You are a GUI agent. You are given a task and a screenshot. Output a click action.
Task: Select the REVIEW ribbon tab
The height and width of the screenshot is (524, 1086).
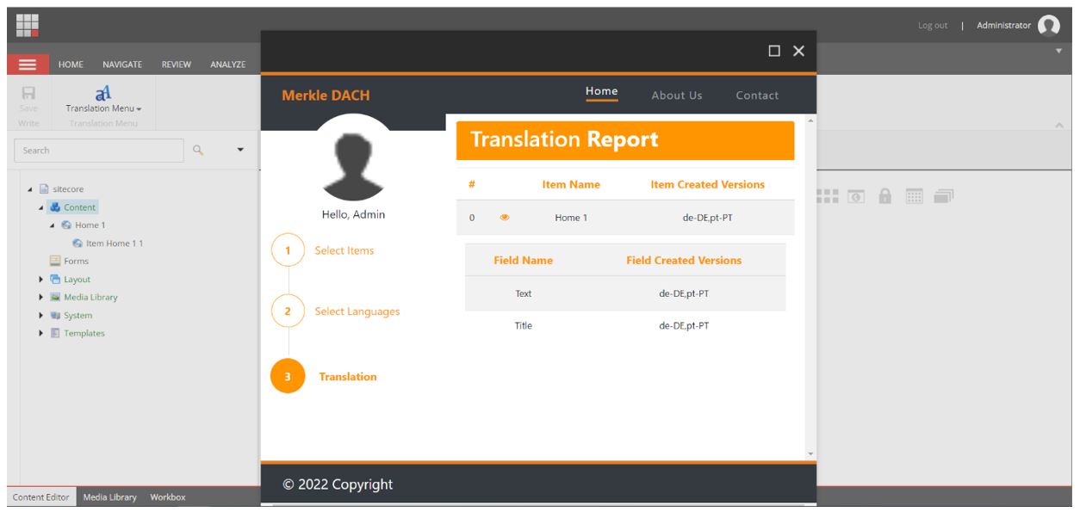tap(177, 64)
